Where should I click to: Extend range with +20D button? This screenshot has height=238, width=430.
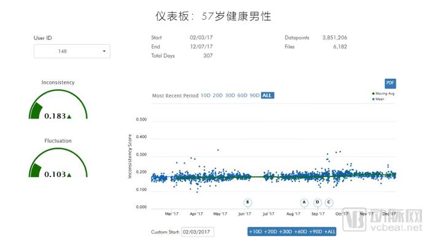point(270,232)
